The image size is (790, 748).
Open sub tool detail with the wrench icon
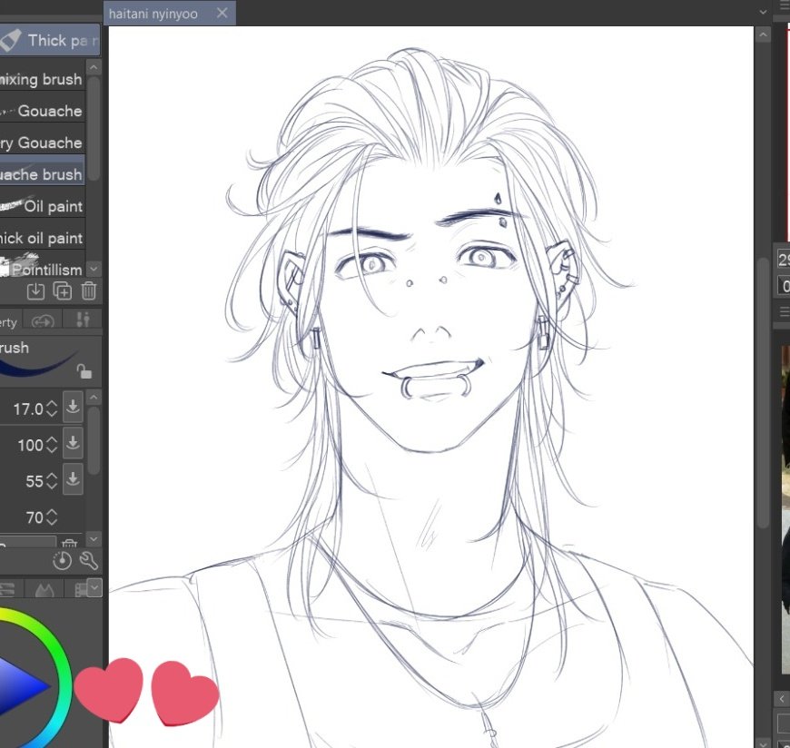pyautogui.click(x=89, y=560)
